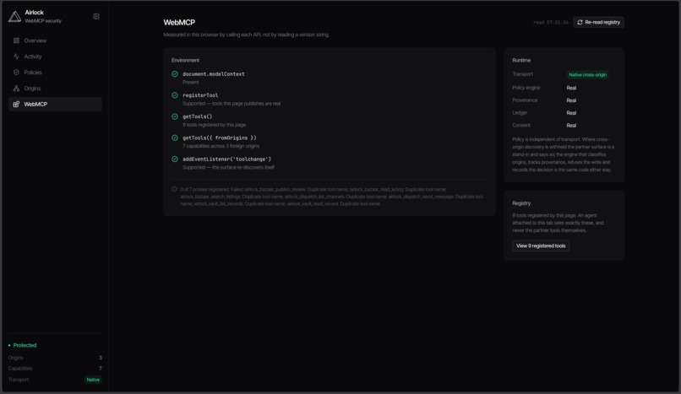The height and width of the screenshot is (394, 681).
Task: Click the Overview grid icon
Action: 16,40
